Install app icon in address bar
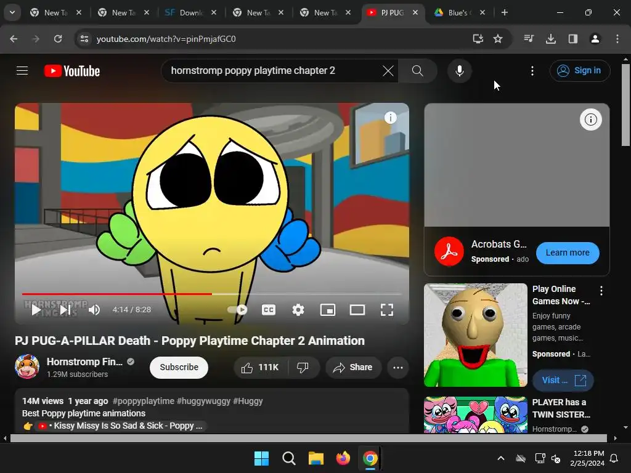This screenshot has width=631, height=473. [478, 39]
